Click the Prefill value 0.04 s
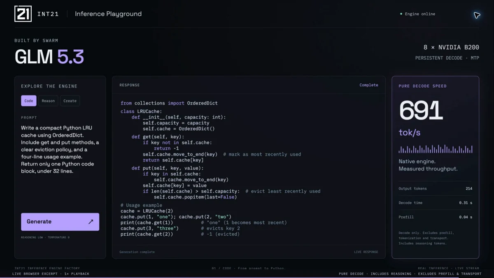494x278 pixels. coord(466,217)
